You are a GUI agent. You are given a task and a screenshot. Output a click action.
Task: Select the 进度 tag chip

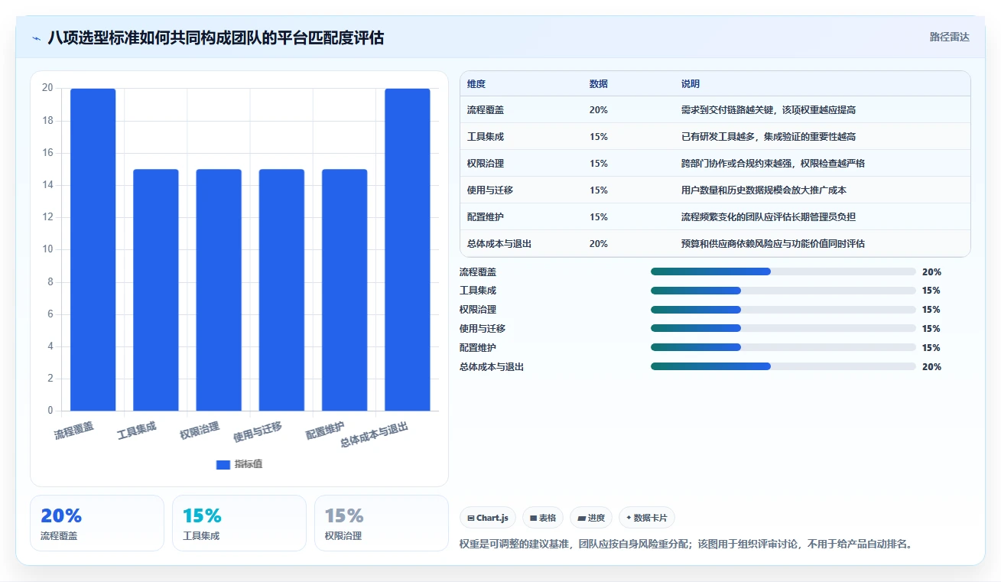tap(591, 518)
